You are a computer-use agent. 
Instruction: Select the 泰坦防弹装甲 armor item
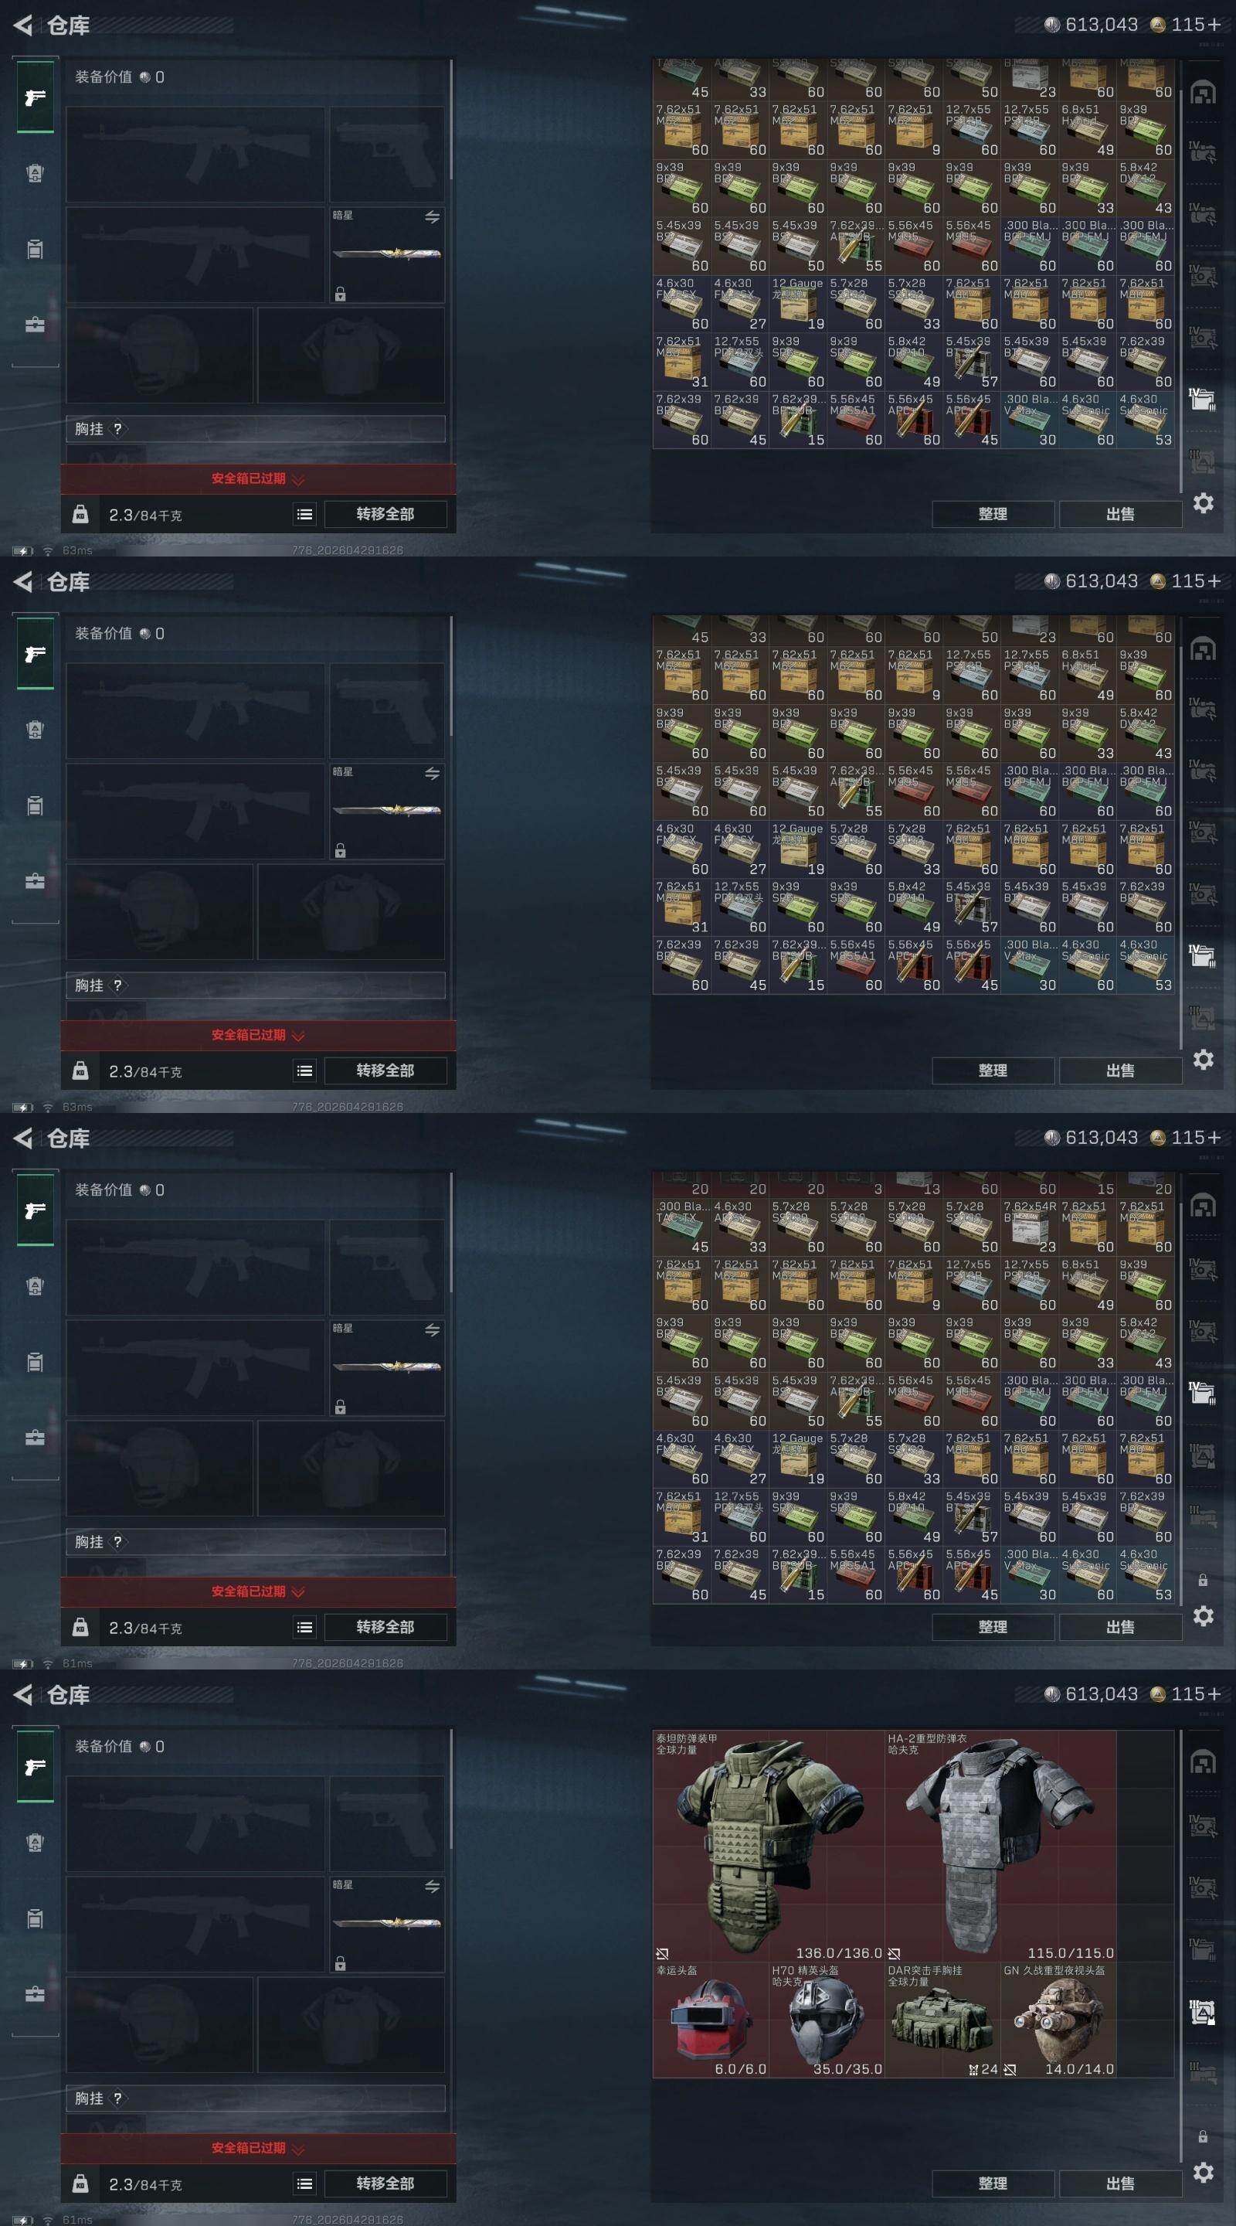tap(768, 1846)
